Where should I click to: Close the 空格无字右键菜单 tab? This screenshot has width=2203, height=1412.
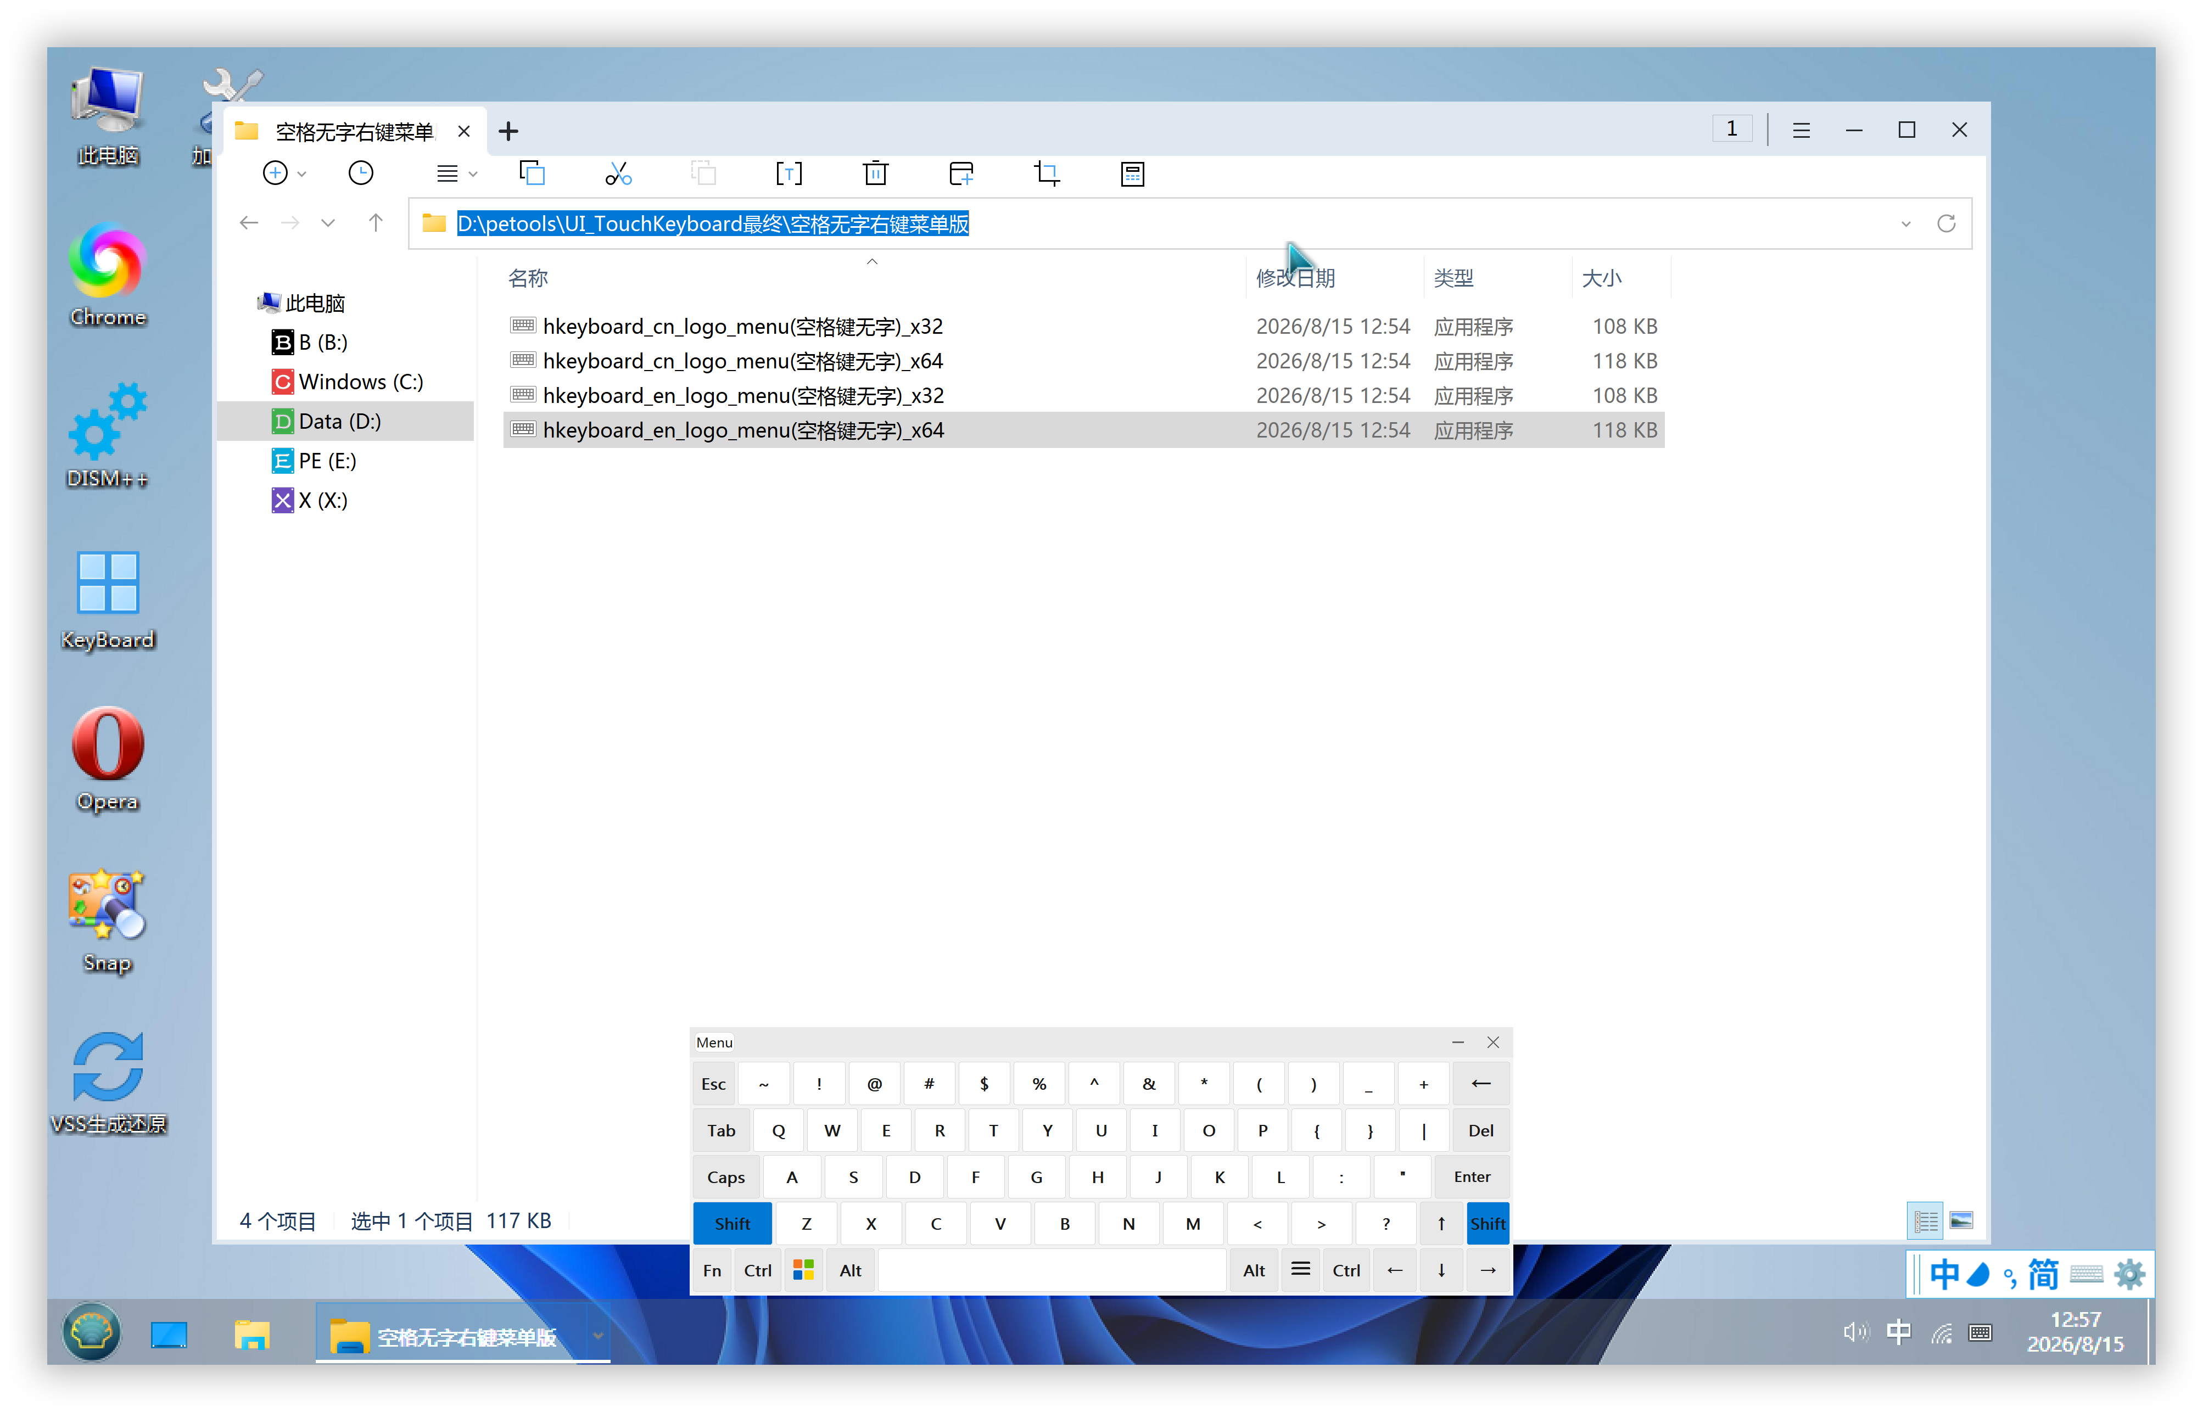tap(464, 131)
